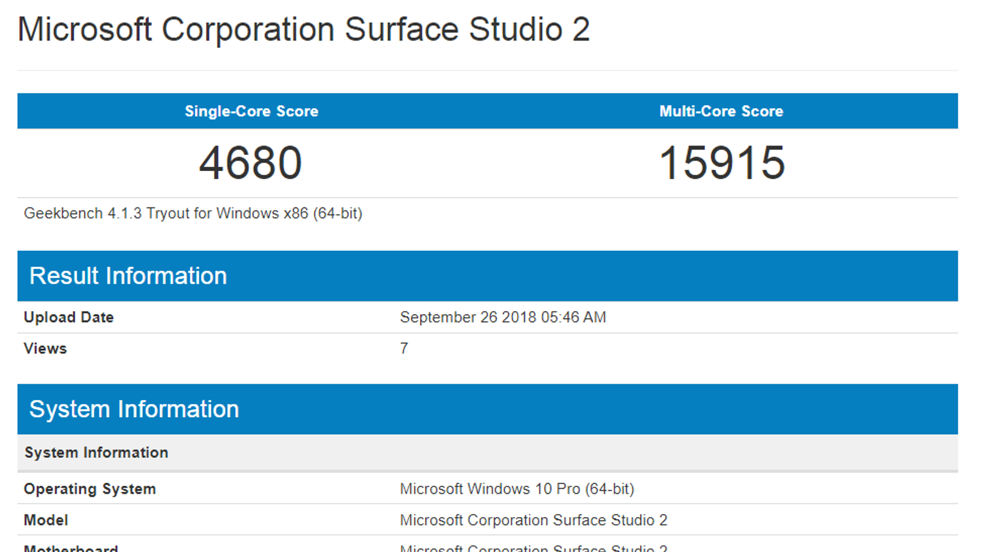The height and width of the screenshot is (552, 981).
Task: Click the Motherboard row label
Action: click(x=71, y=548)
